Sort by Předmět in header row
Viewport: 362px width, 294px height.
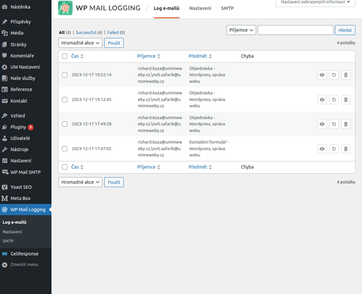click(x=200, y=56)
